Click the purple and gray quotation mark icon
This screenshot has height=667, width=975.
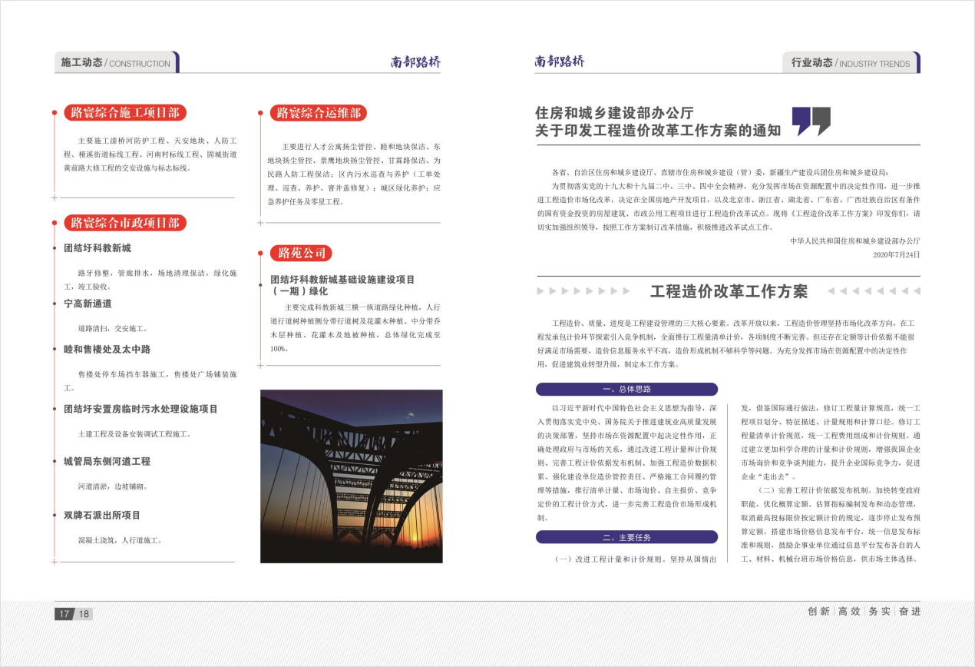click(811, 121)
